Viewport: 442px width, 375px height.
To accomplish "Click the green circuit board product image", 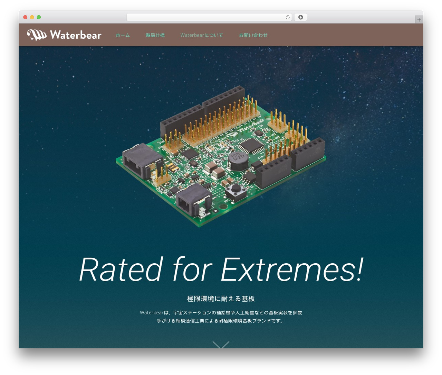I will [x=221, y=156].
